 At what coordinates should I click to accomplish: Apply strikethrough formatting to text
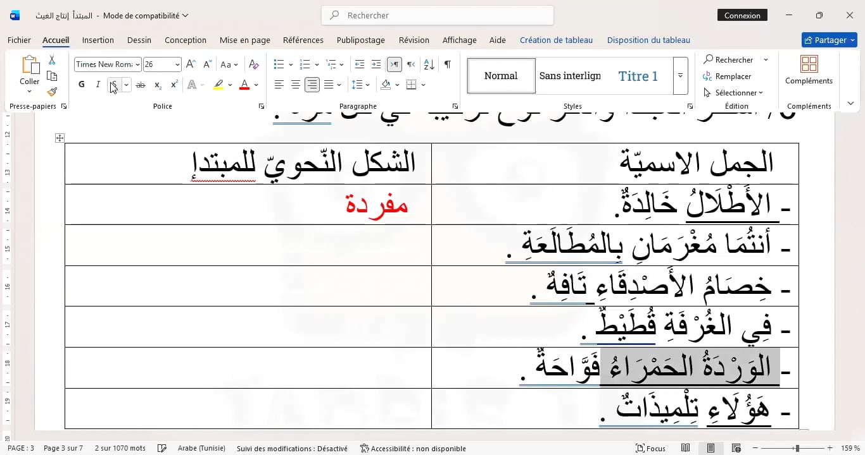141,85
